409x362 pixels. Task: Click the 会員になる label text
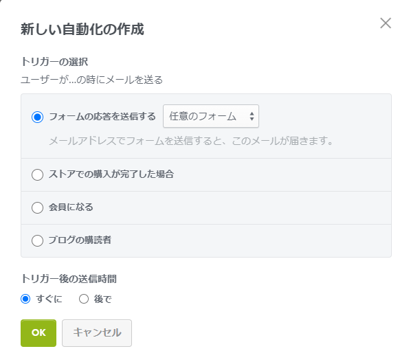click(71, 207)
